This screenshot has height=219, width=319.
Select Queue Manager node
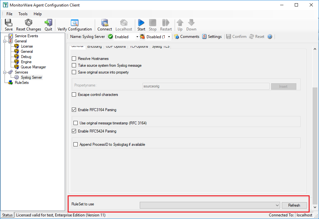click(x=33, y=67)
